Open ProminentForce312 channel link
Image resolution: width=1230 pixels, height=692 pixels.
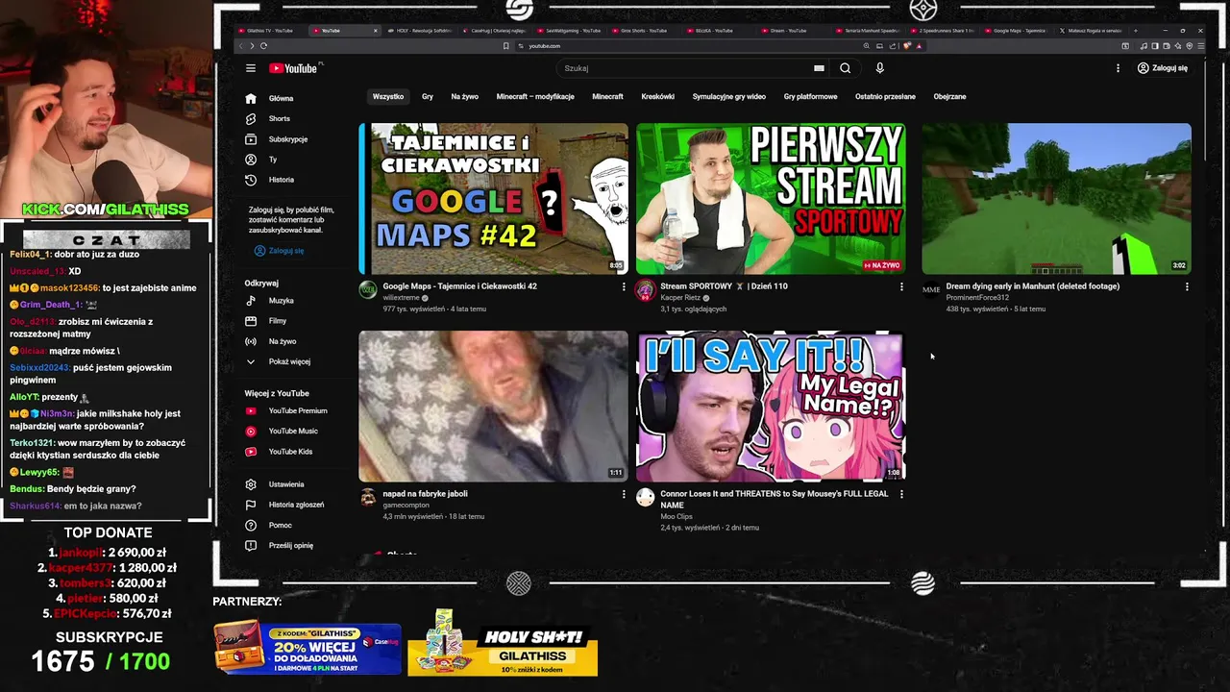pyautogui.click(x=977, y=298)
